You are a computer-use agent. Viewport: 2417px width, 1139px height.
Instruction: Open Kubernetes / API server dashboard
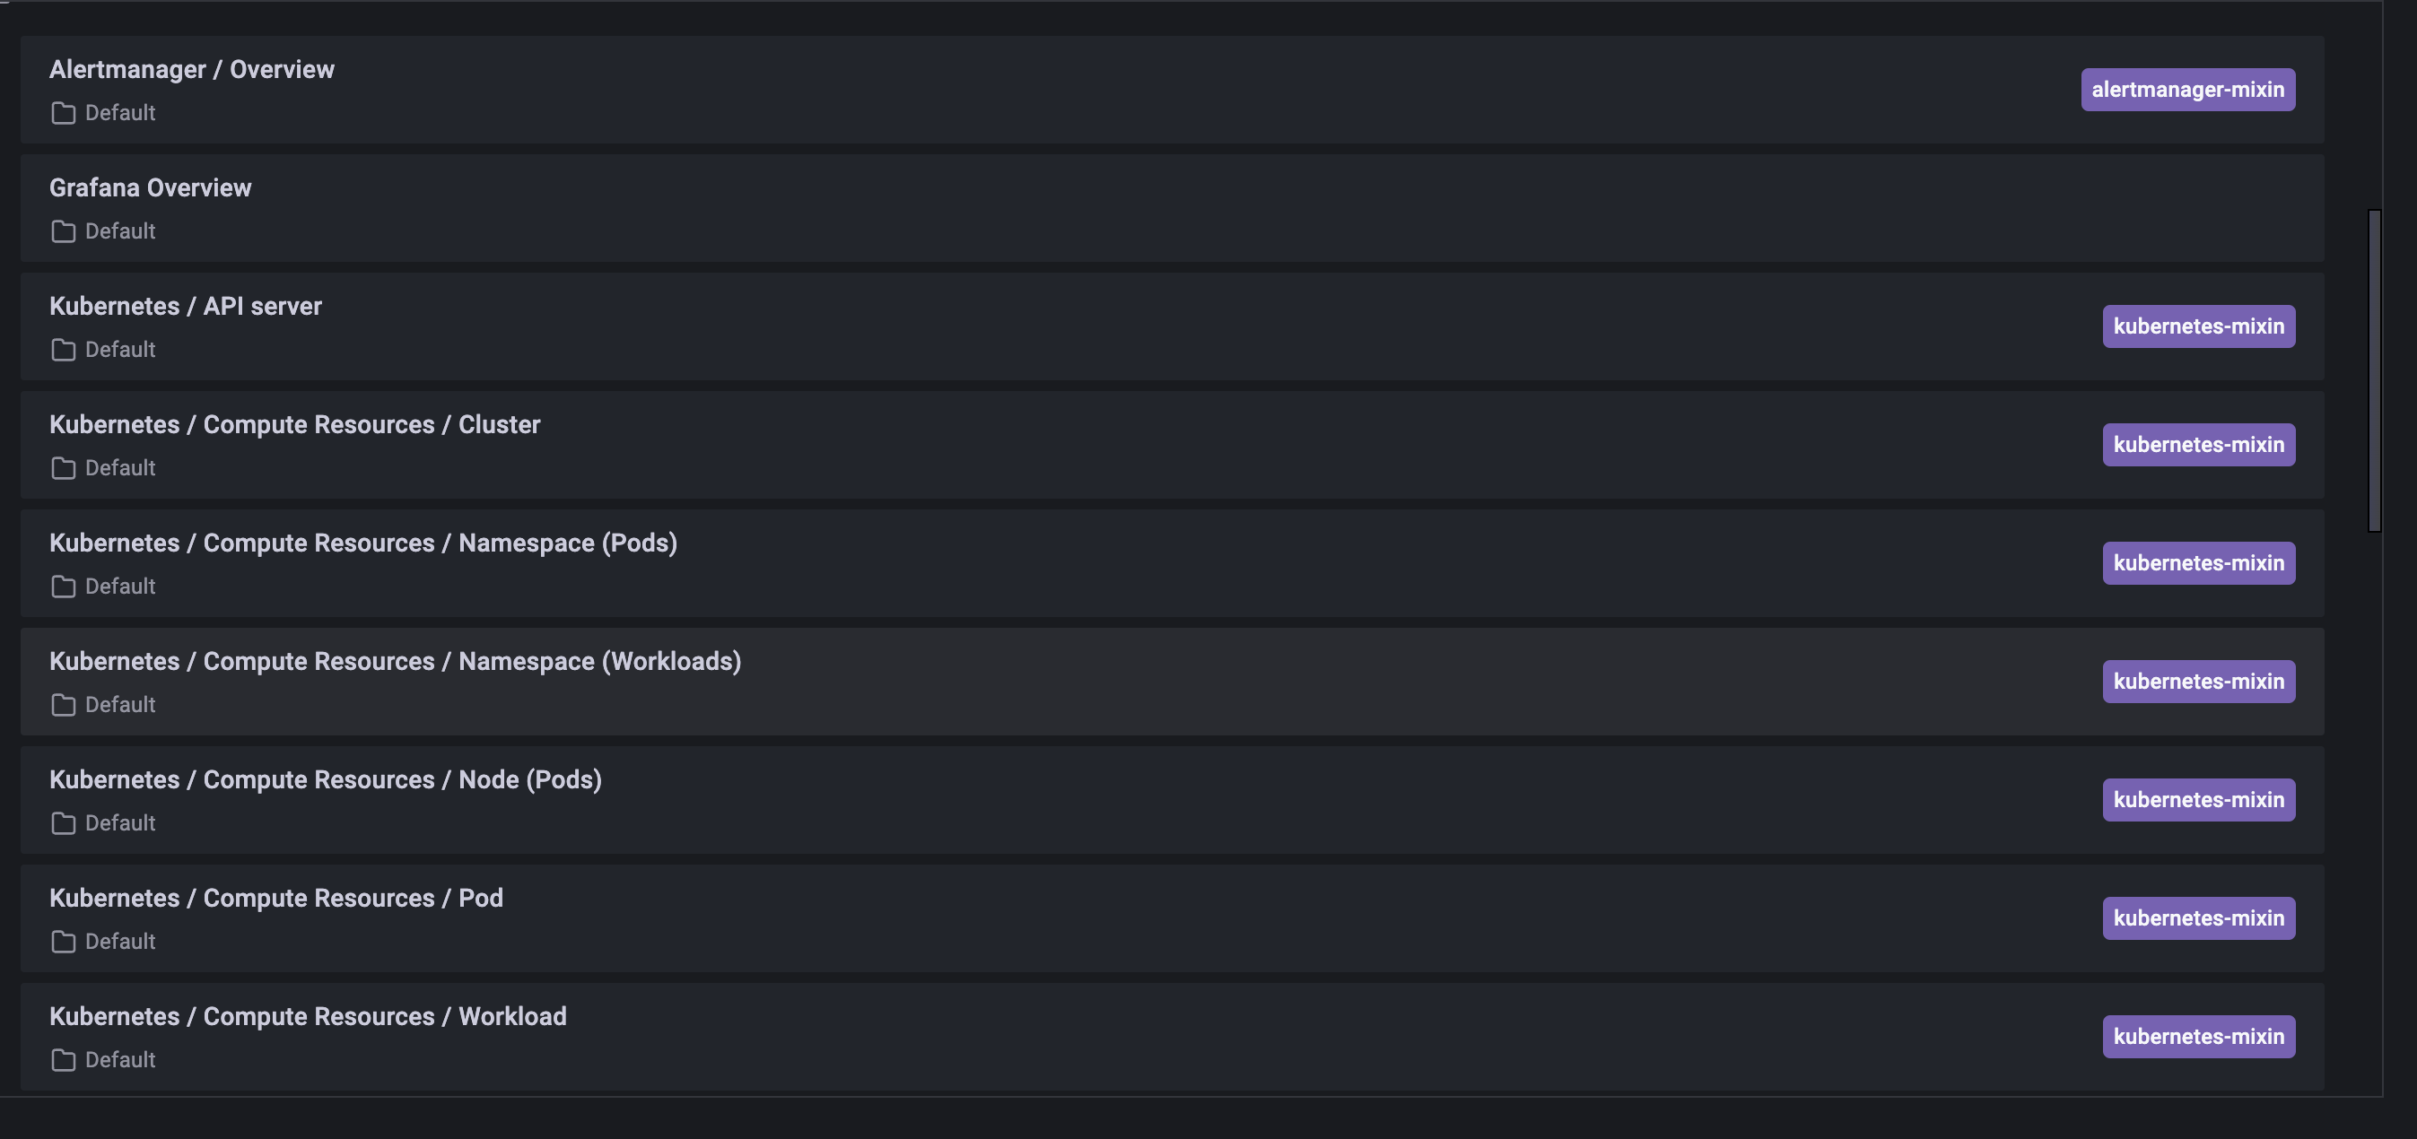(x=185, y=306)
